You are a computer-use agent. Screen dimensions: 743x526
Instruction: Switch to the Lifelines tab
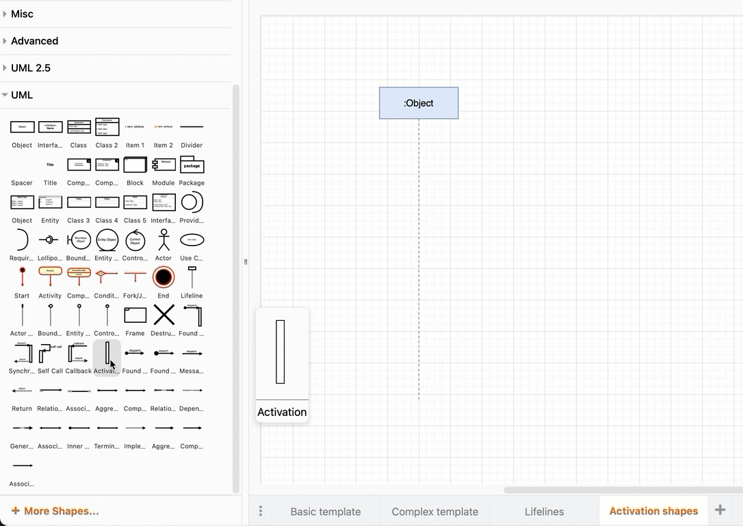point(544,511)
